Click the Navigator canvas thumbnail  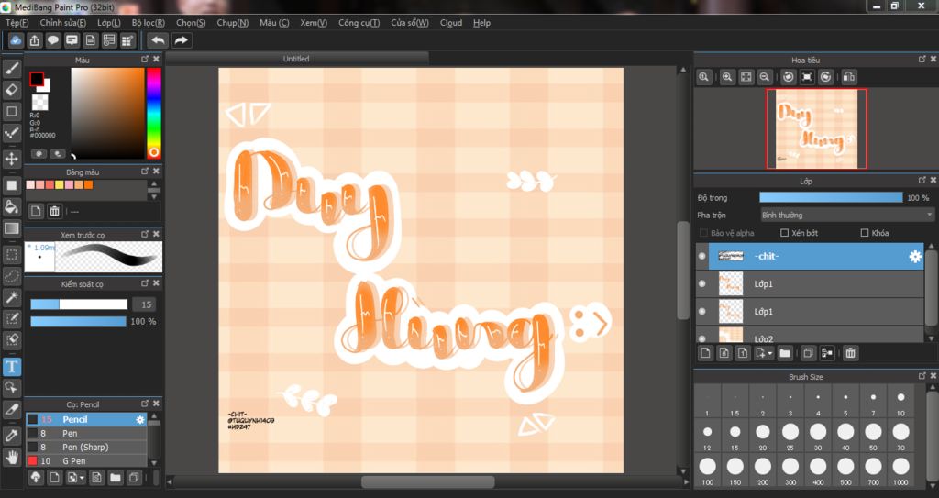point(816,128)
